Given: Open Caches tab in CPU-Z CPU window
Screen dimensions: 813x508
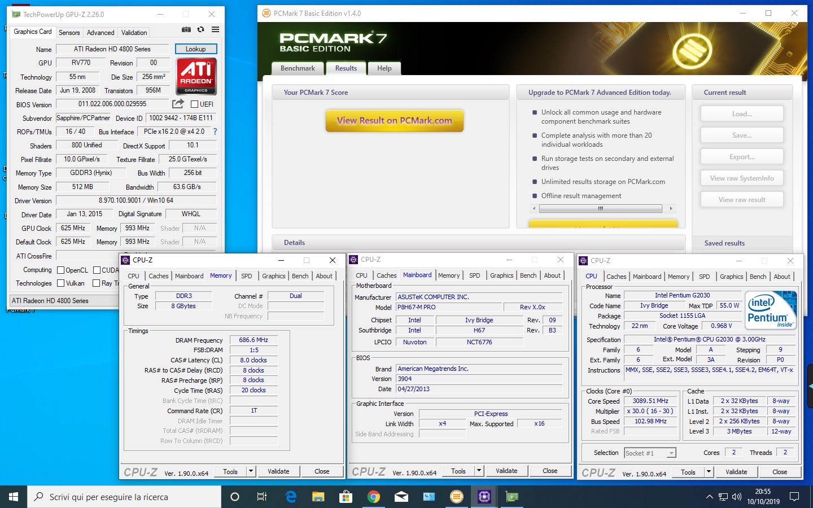Looking at the screenshot, I should (617, 277).
